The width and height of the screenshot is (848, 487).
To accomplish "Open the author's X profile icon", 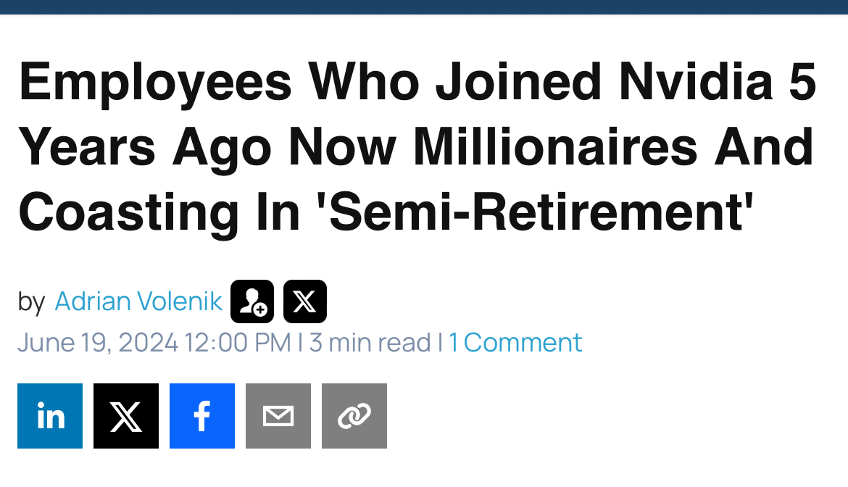I will (x=305, y=301).
